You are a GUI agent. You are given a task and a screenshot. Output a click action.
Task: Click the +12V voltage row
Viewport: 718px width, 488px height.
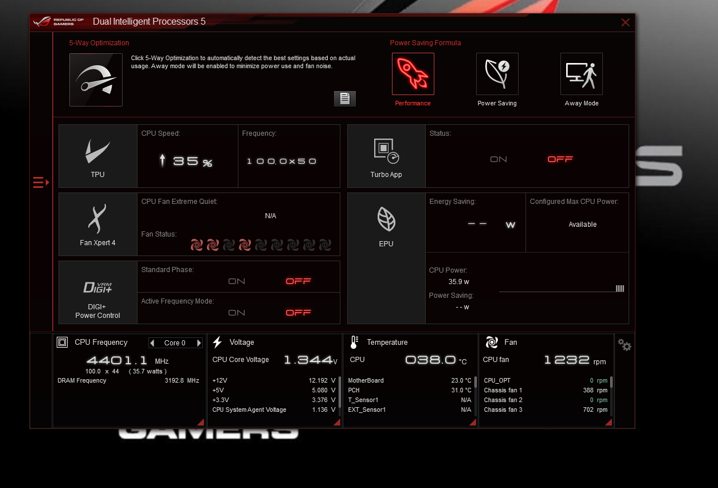tap(274, 380)
